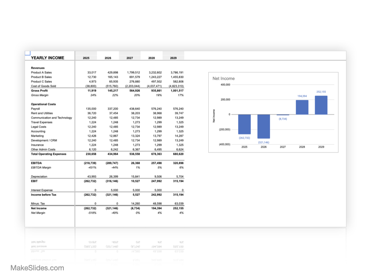Screen dimensions: 371x278
Task: Click the Net Income 2029 cell value 252,155
Action: click(x=176, y=208)
